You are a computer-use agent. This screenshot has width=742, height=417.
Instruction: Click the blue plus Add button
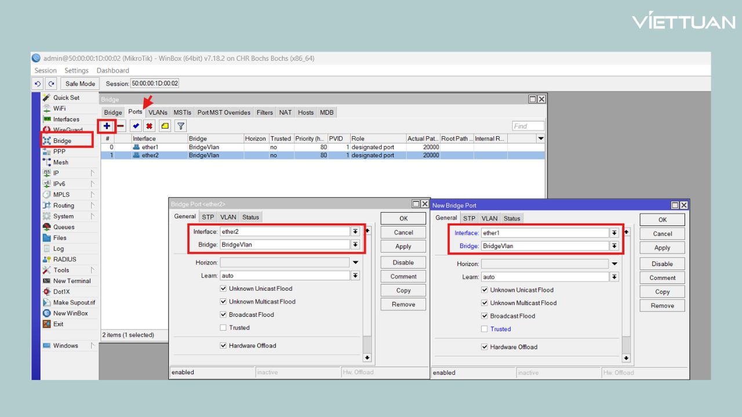click(x=107, y=126)
